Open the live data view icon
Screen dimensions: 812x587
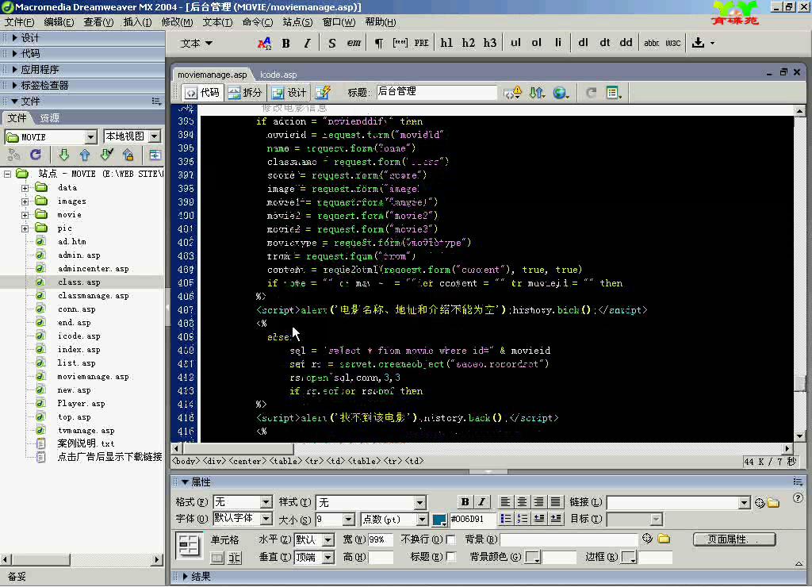pyautogui.click(x=324, y=93)
